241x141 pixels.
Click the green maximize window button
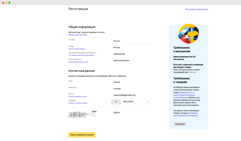9,3
